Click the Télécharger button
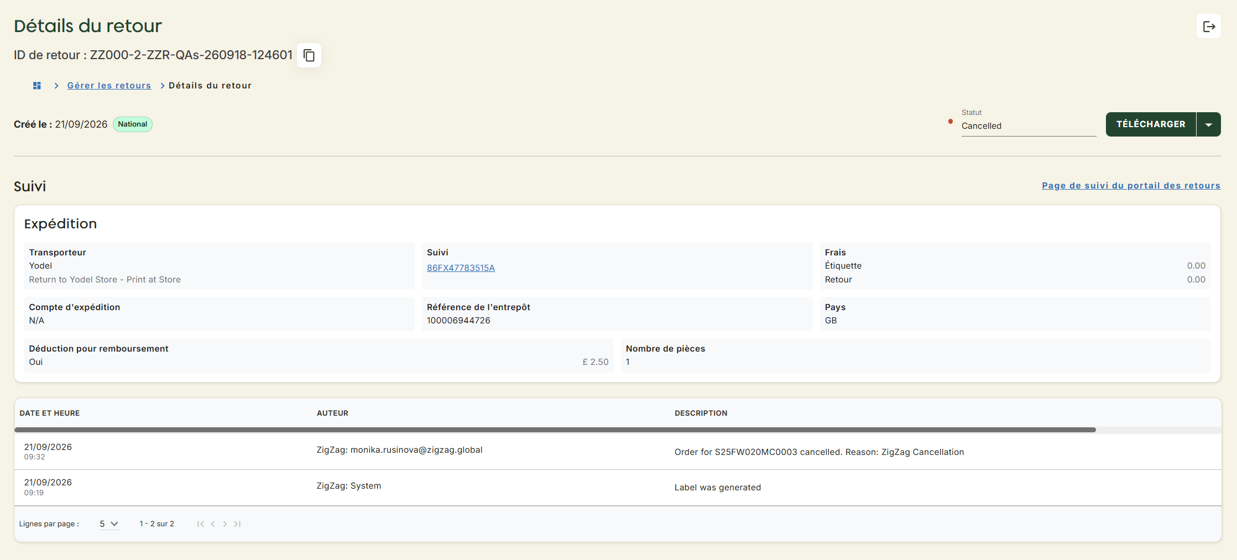 pos(1151,124)
